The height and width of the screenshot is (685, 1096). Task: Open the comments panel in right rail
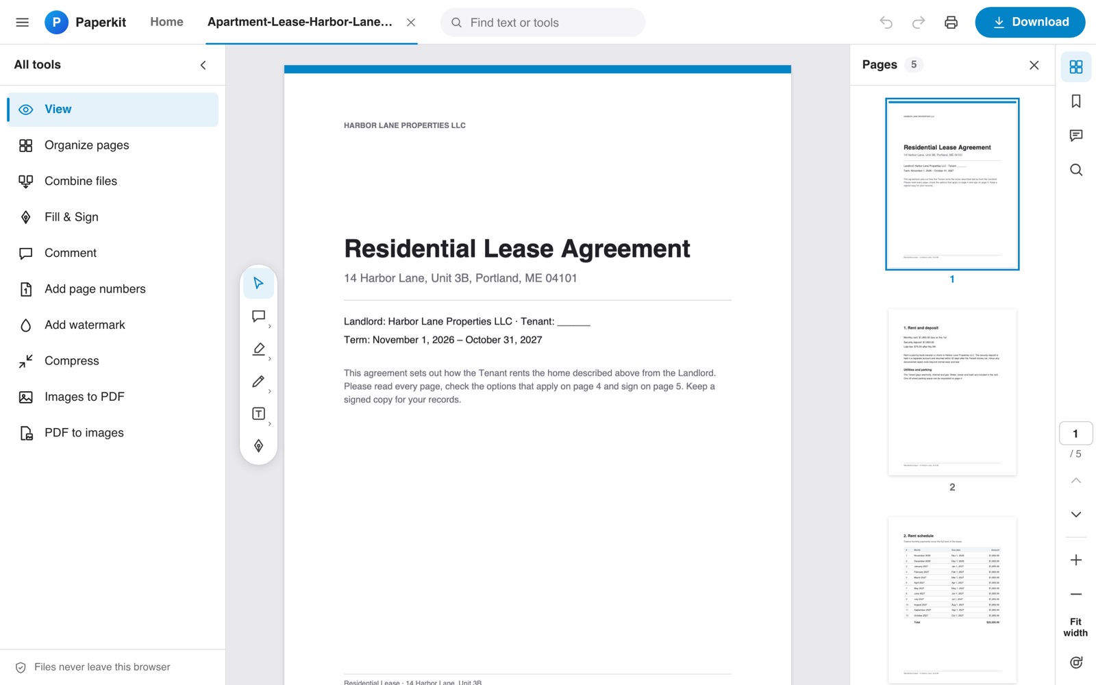(x=1076, y=136)
